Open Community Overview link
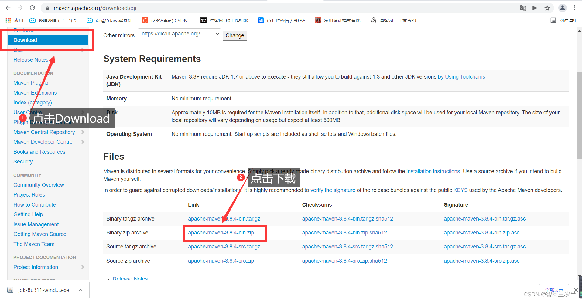This screenshot has width=582, height=300. point(39,185)
